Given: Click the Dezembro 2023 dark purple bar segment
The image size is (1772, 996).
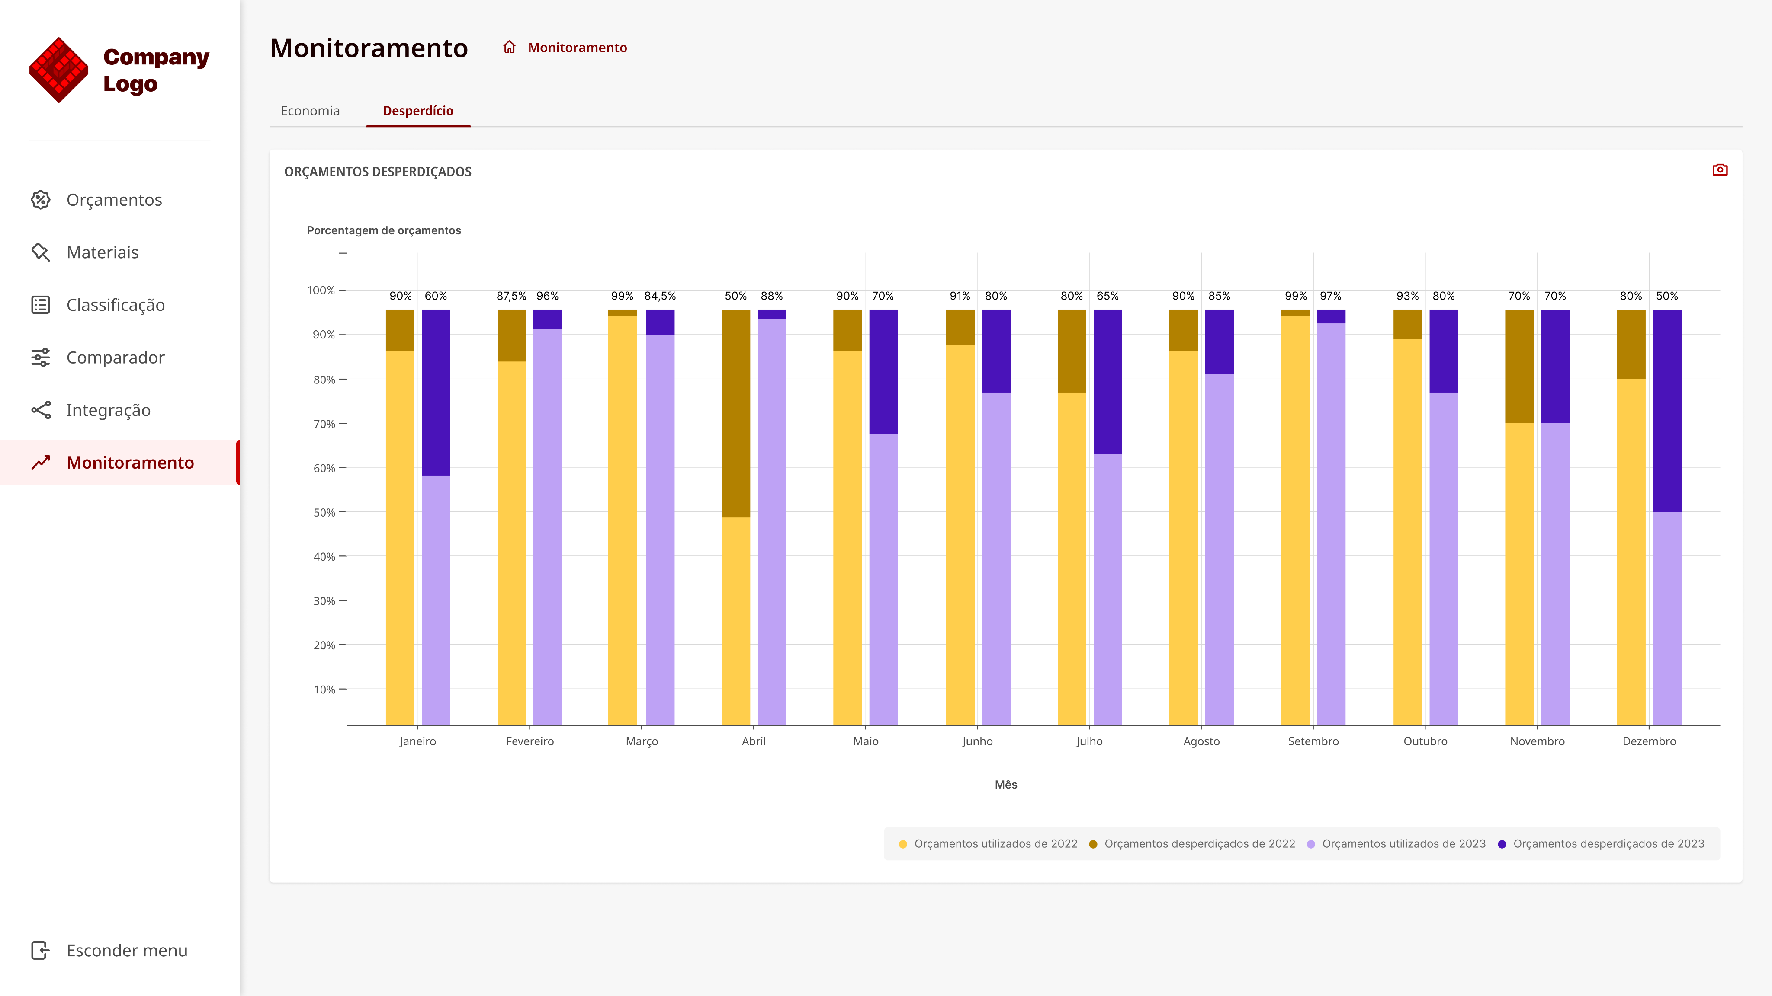Looking at the screenshot, I should coord(1667,411).
